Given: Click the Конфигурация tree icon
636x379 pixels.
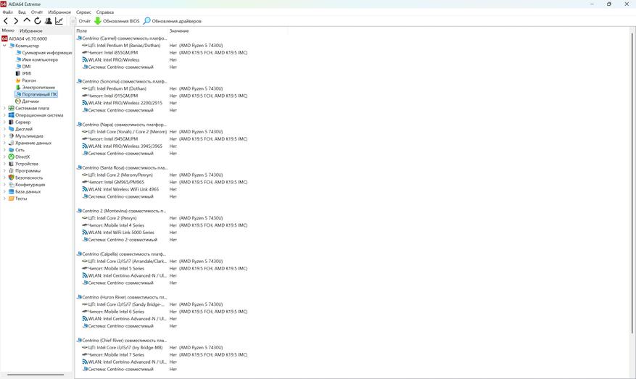Looking at the screenshot, I should tap(12, 185).
